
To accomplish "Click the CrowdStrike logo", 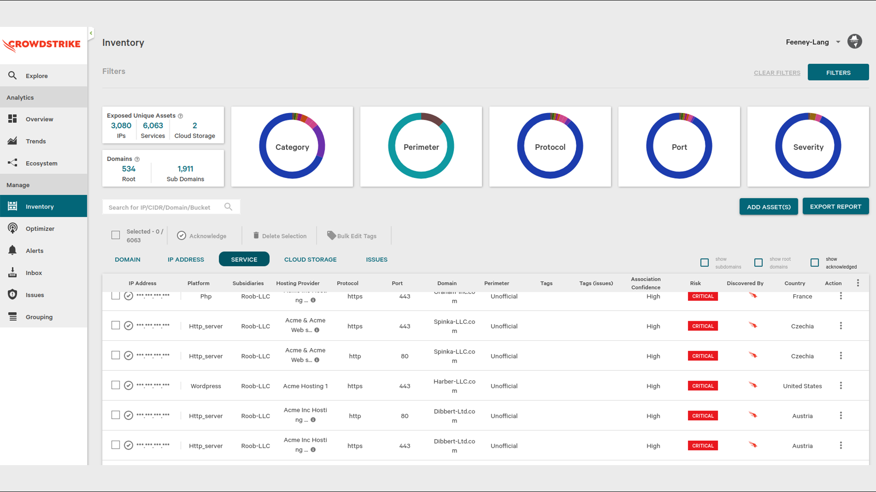I will [x=42, y=45].
